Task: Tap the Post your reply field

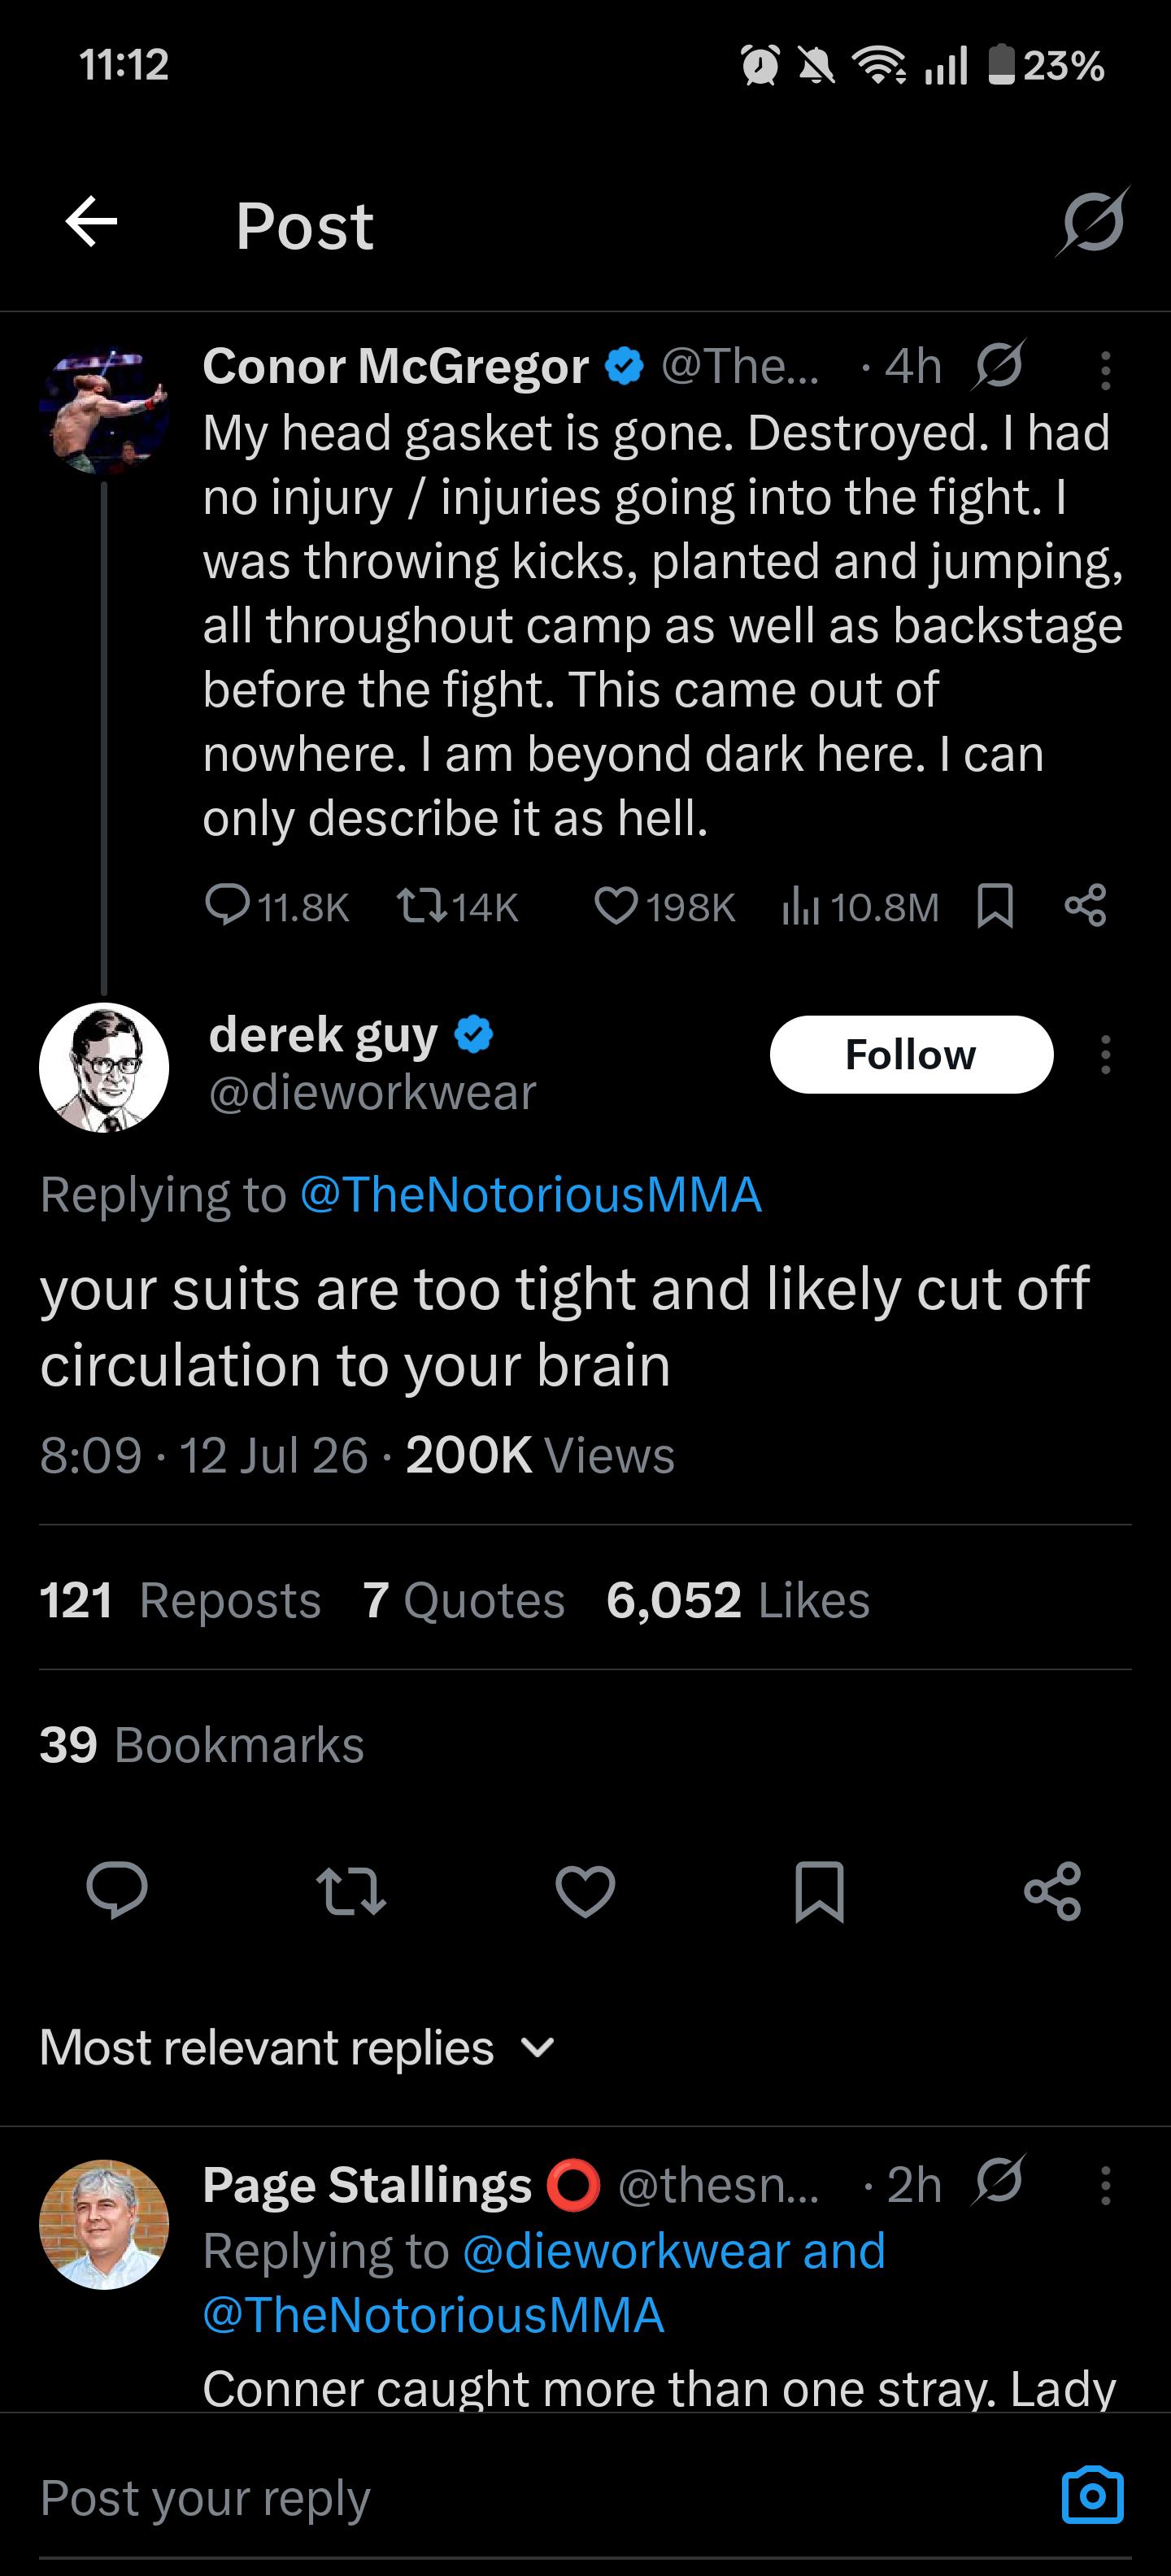Action: click(540, 2497)
